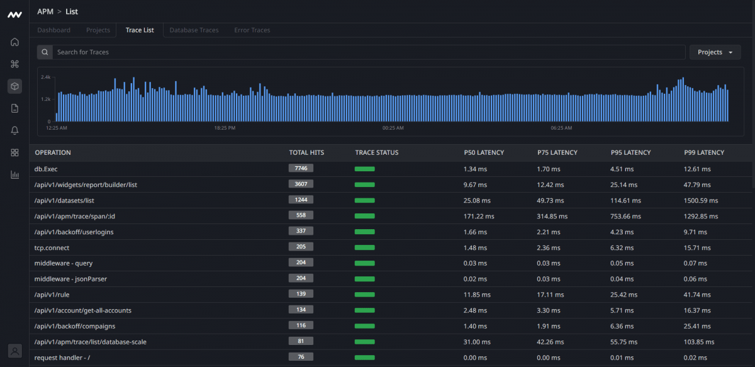Open the Logs document icon in sidebar

[x=14, y=108]
